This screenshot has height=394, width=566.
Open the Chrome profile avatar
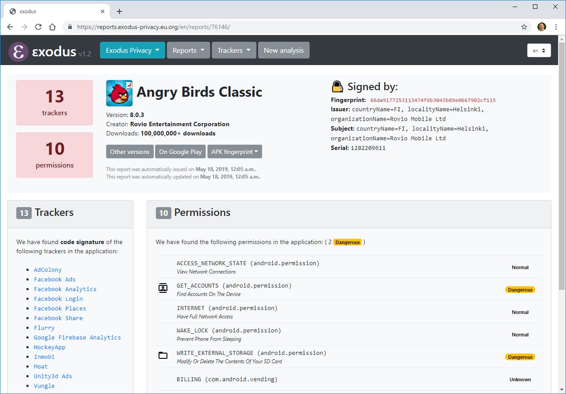542,27
